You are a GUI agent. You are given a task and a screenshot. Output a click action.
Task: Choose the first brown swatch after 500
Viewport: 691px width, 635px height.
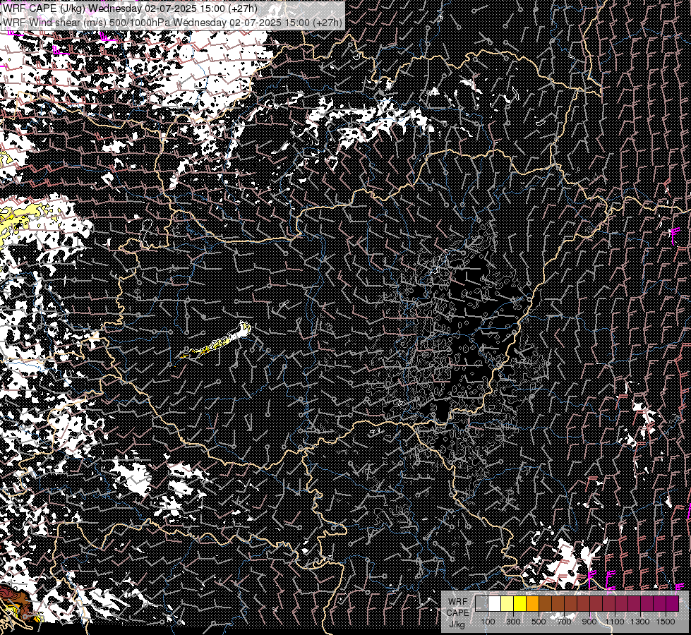545,604
